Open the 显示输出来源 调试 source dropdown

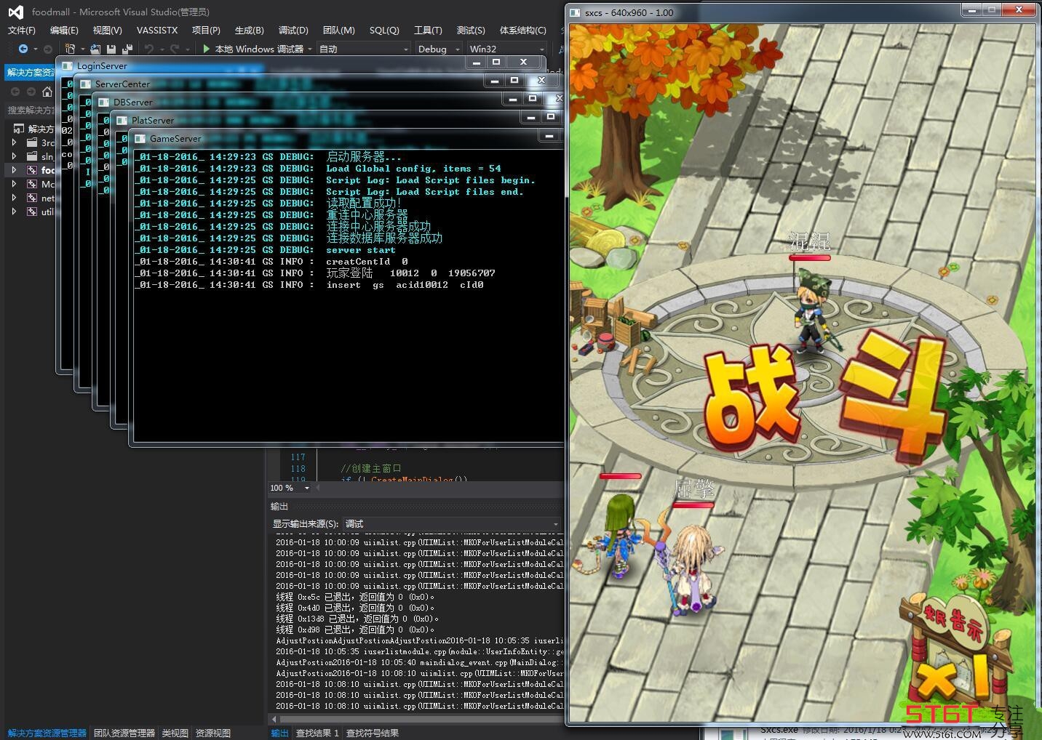pos(451,523)
